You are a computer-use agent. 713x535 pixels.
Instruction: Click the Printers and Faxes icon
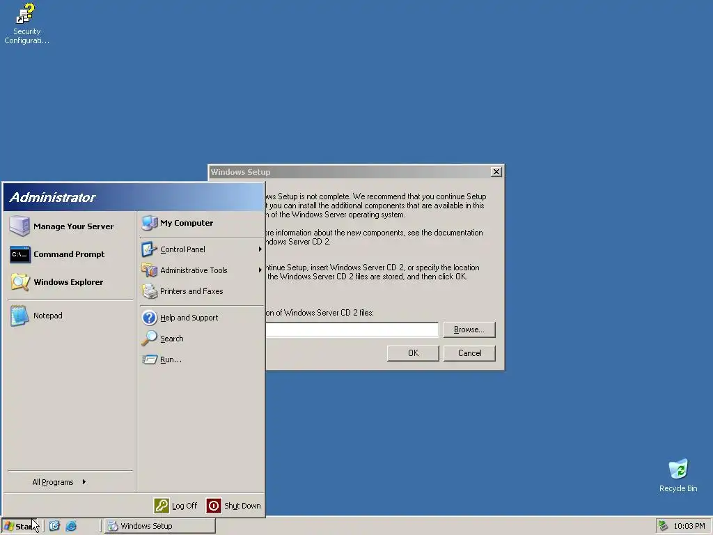149,291
